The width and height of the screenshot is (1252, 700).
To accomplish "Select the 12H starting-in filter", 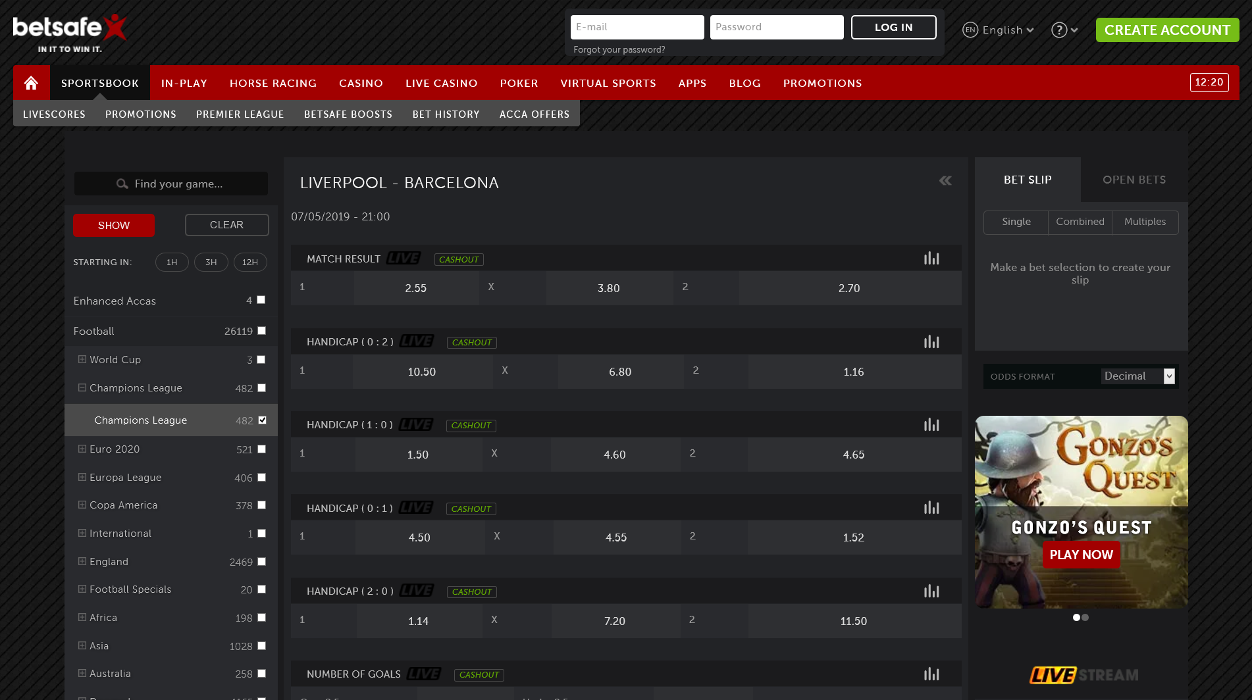I will pyautogui.click(x=250, y=262).
